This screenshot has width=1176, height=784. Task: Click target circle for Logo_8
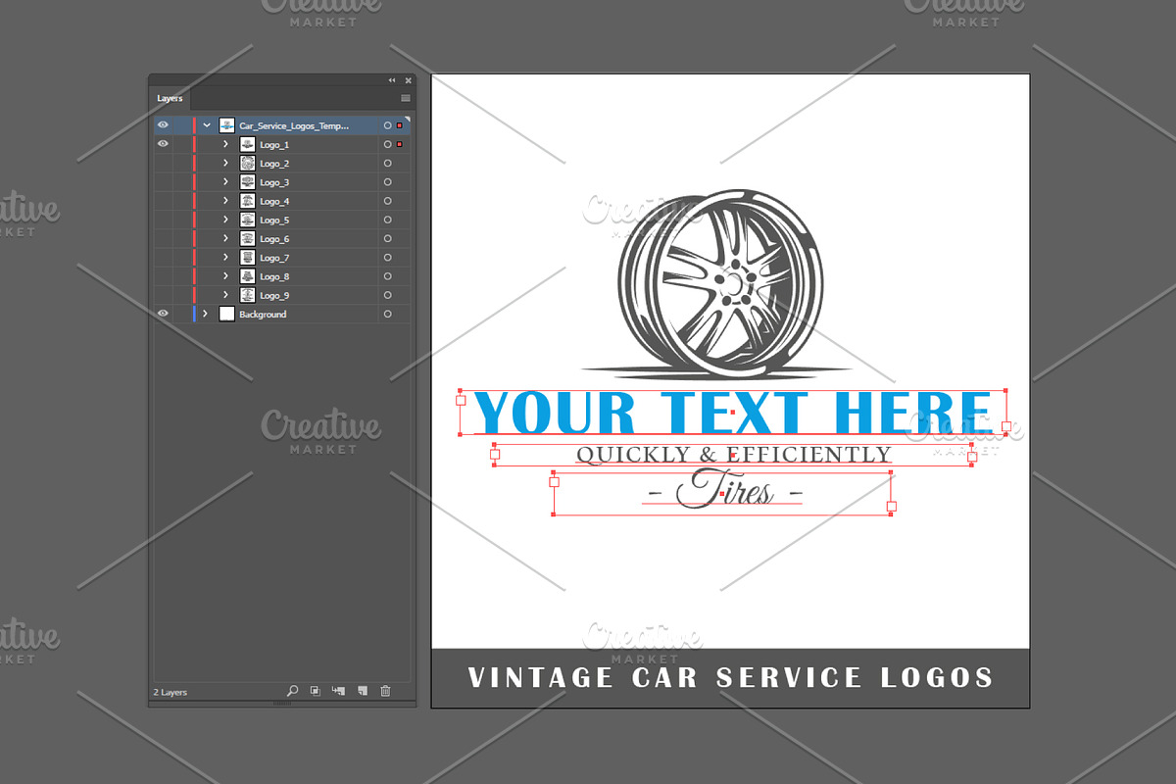point(387,276)
